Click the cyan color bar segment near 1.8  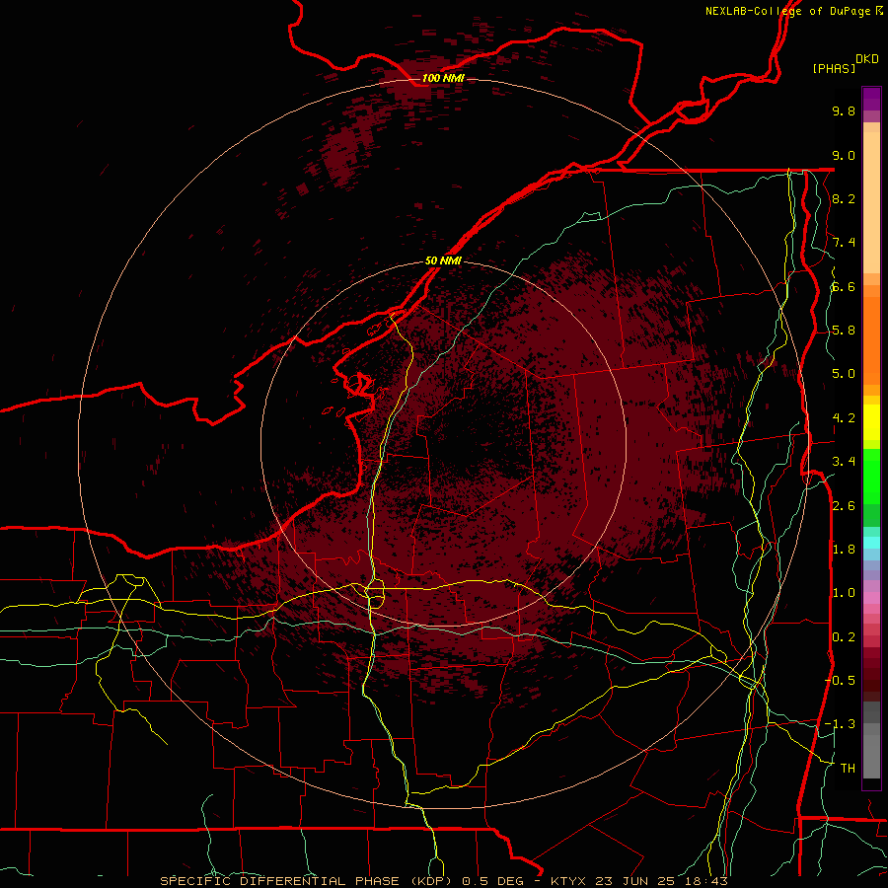coord(871,542)
